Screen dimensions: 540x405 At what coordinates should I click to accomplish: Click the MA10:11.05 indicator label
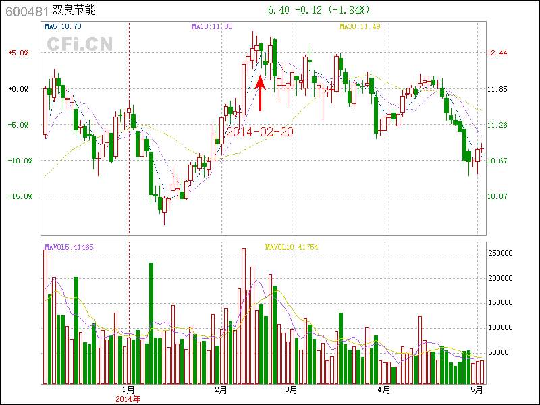click(212, 26)
